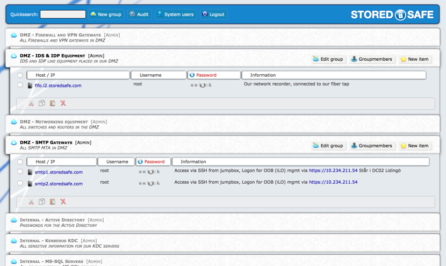This screenshot has height=266, width=446.
Task: Open fifo.l2.storedsafe.com host link
Action: [58, 85]
